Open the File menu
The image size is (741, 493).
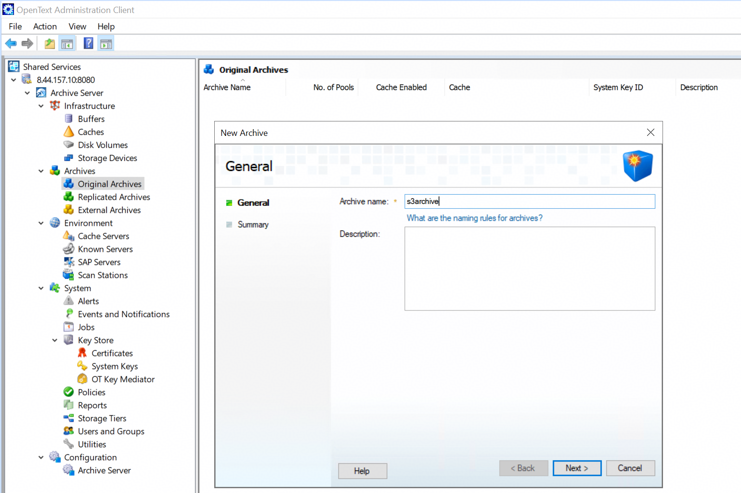tap(15, 27)
